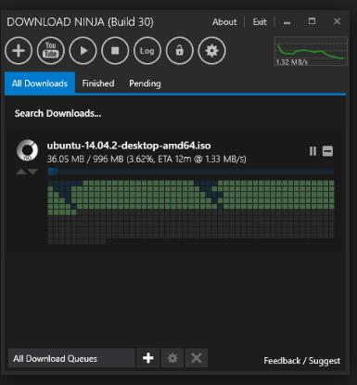Open settings gear in top toolbar
The height and width of the screenshot is (385, 357).
211,51
